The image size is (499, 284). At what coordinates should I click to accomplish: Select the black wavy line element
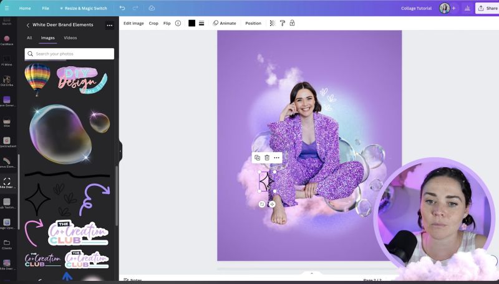pos(67,174)
